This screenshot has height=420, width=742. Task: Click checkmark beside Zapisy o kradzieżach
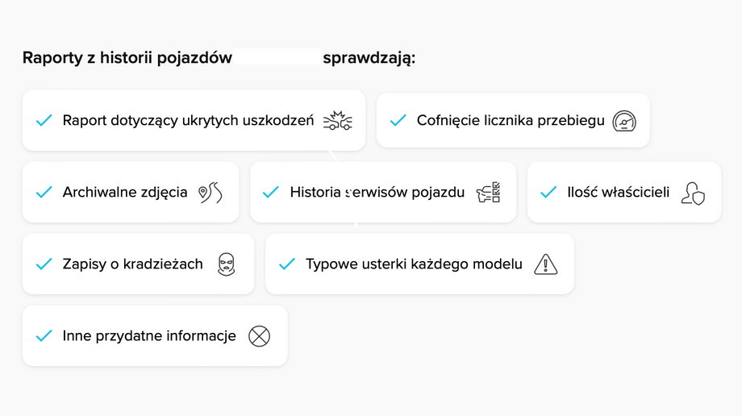[44, 264]
